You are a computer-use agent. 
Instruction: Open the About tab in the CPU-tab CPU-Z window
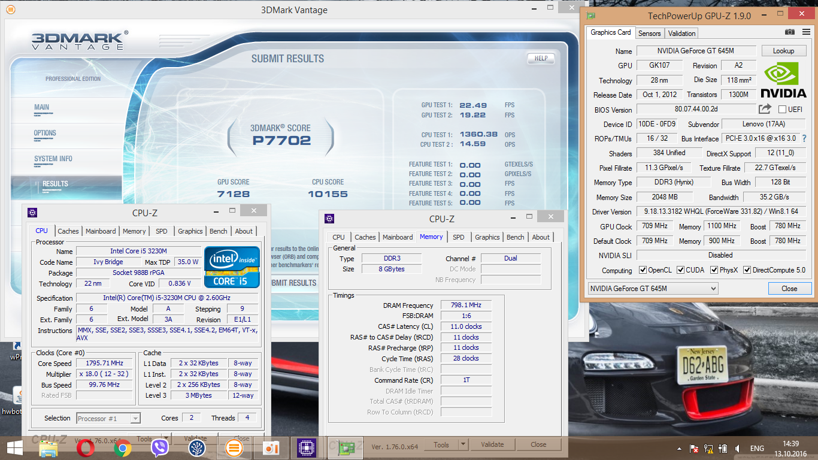tap(244, 231)
